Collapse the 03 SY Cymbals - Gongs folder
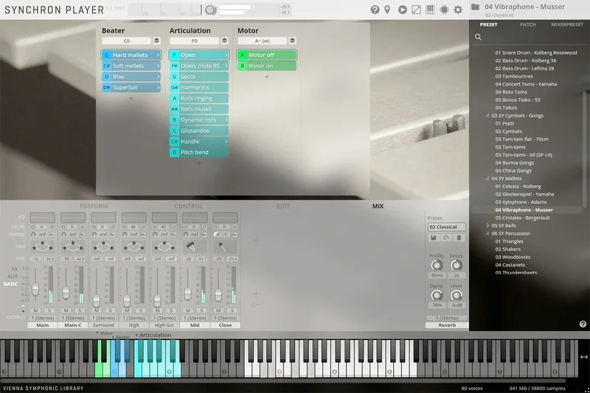 point(487,116)
